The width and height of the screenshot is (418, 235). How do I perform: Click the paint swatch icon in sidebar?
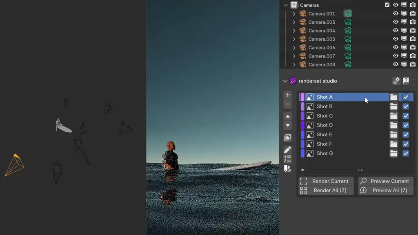pyautogui.click(x=288, y=168)
